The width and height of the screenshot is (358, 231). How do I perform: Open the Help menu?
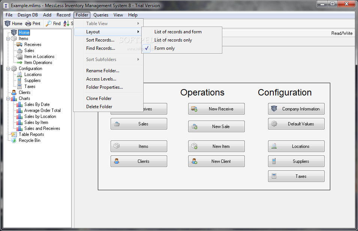133,15
